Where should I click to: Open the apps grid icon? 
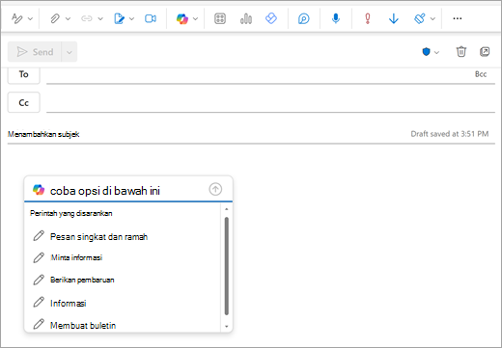pyautogui.click(x=220, y=18)
